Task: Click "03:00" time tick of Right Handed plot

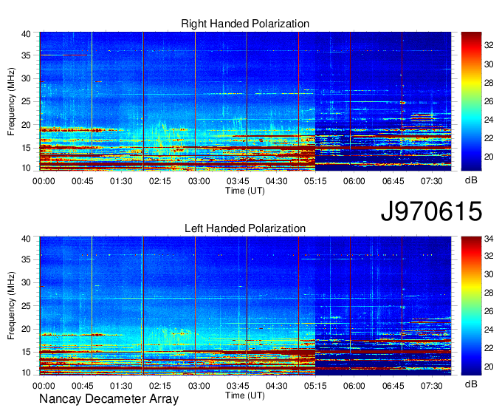Action: point(199,181)
